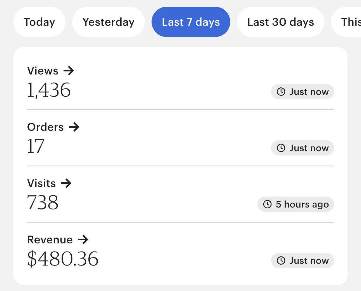361x291 pixels.
Task: Click the clock icon in Revenue row
Action: 281,260
